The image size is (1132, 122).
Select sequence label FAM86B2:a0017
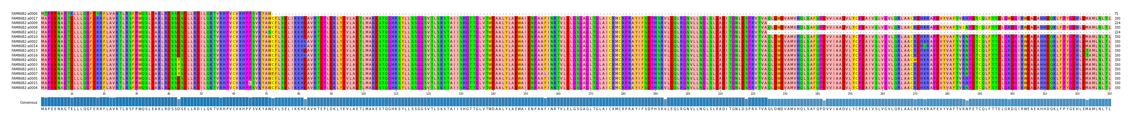(24, 18)
